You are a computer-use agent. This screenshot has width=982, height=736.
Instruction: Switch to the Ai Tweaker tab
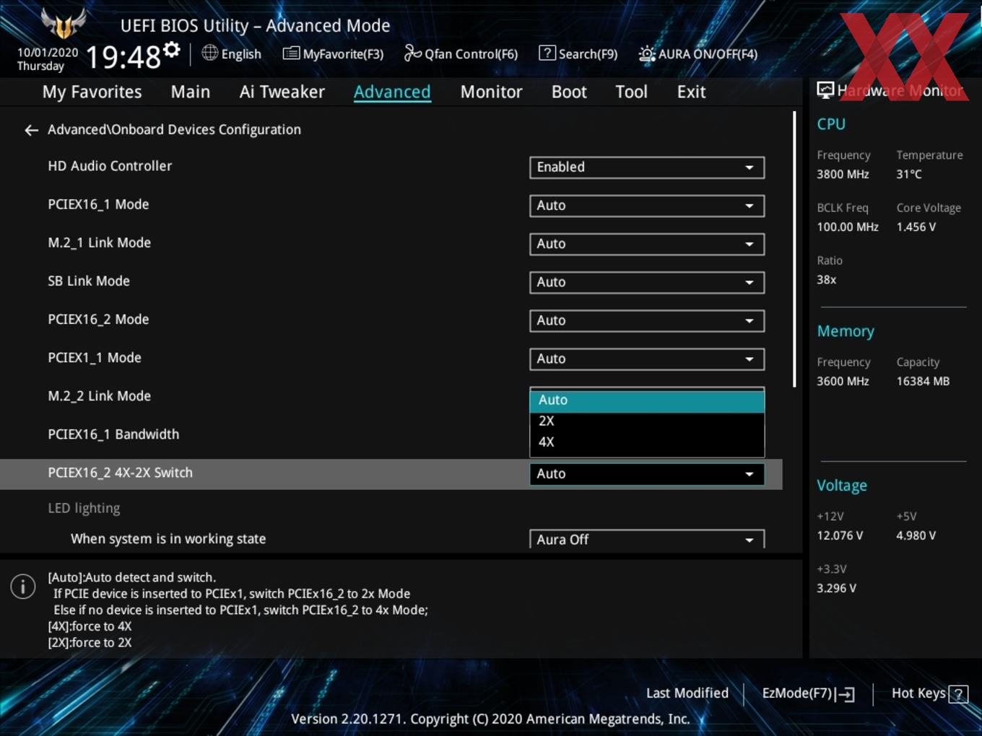(282, 92)
